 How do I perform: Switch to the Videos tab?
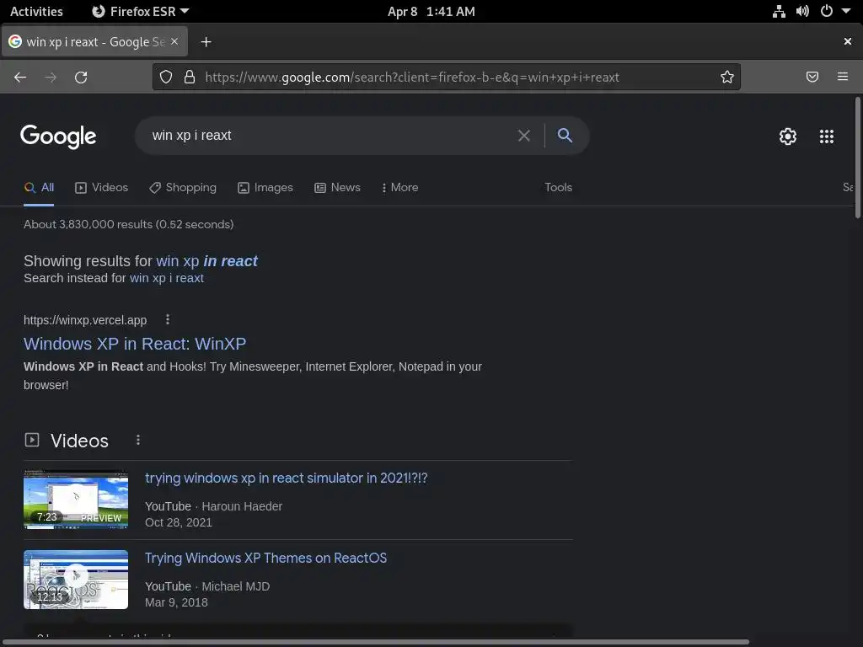[101, 188]
